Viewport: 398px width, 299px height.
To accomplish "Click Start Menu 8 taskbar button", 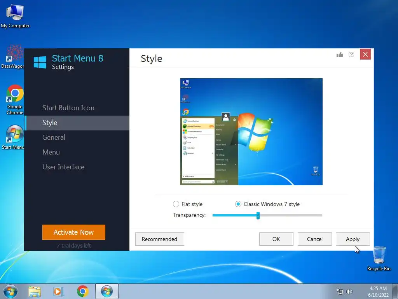I will click(x=107, y=291).
